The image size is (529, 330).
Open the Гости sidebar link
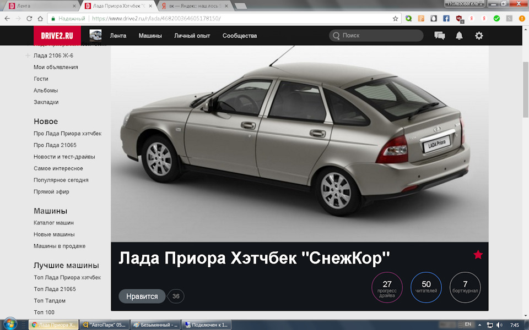(x=41, y=79)
